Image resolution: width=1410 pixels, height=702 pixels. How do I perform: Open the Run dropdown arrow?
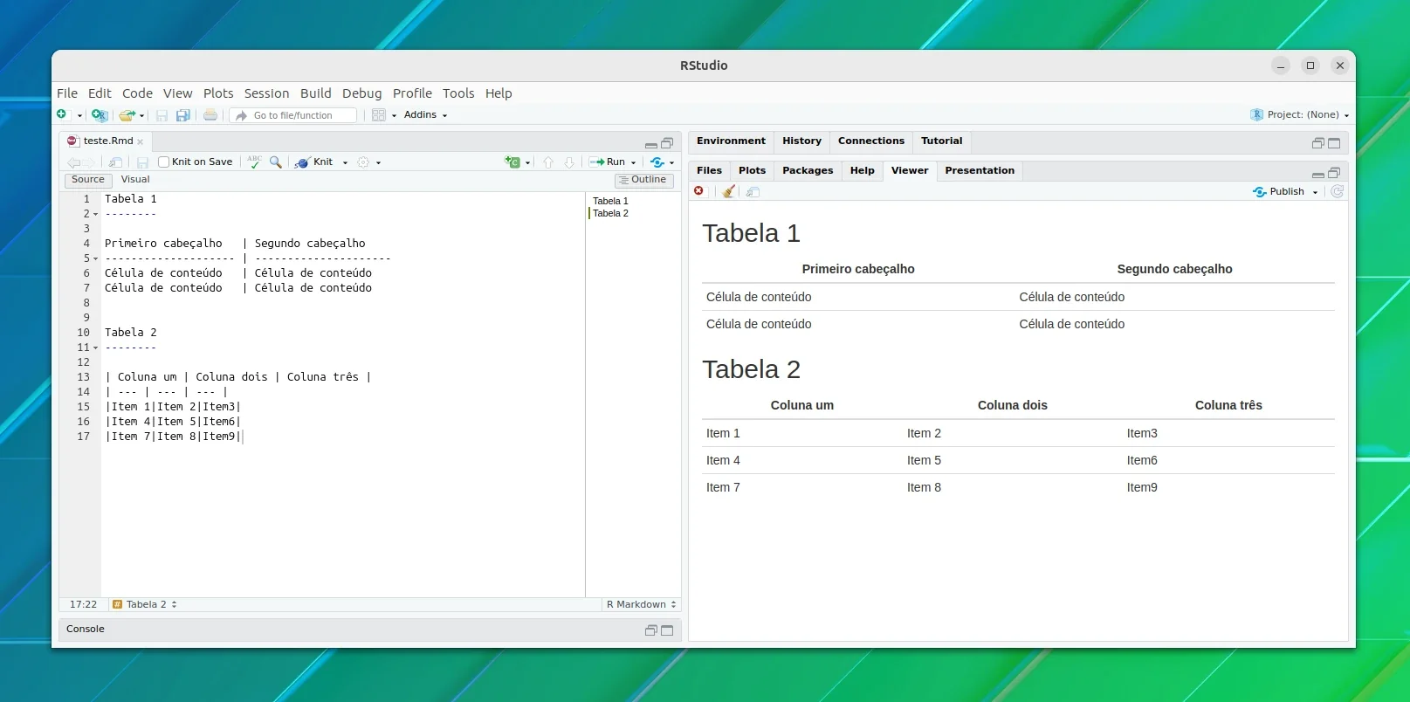(633, 162)
